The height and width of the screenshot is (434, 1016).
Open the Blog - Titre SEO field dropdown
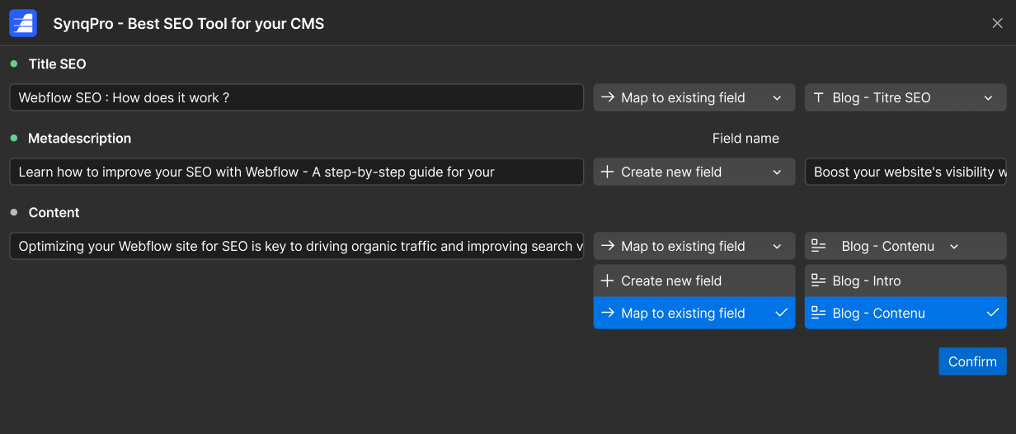[905, 97]
